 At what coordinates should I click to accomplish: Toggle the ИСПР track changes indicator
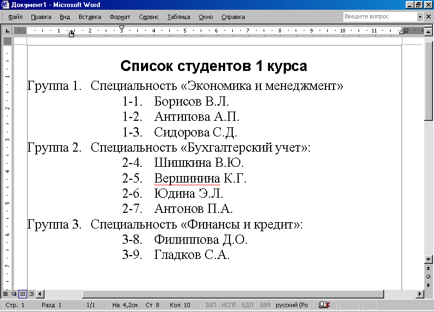tap(228, 305)
